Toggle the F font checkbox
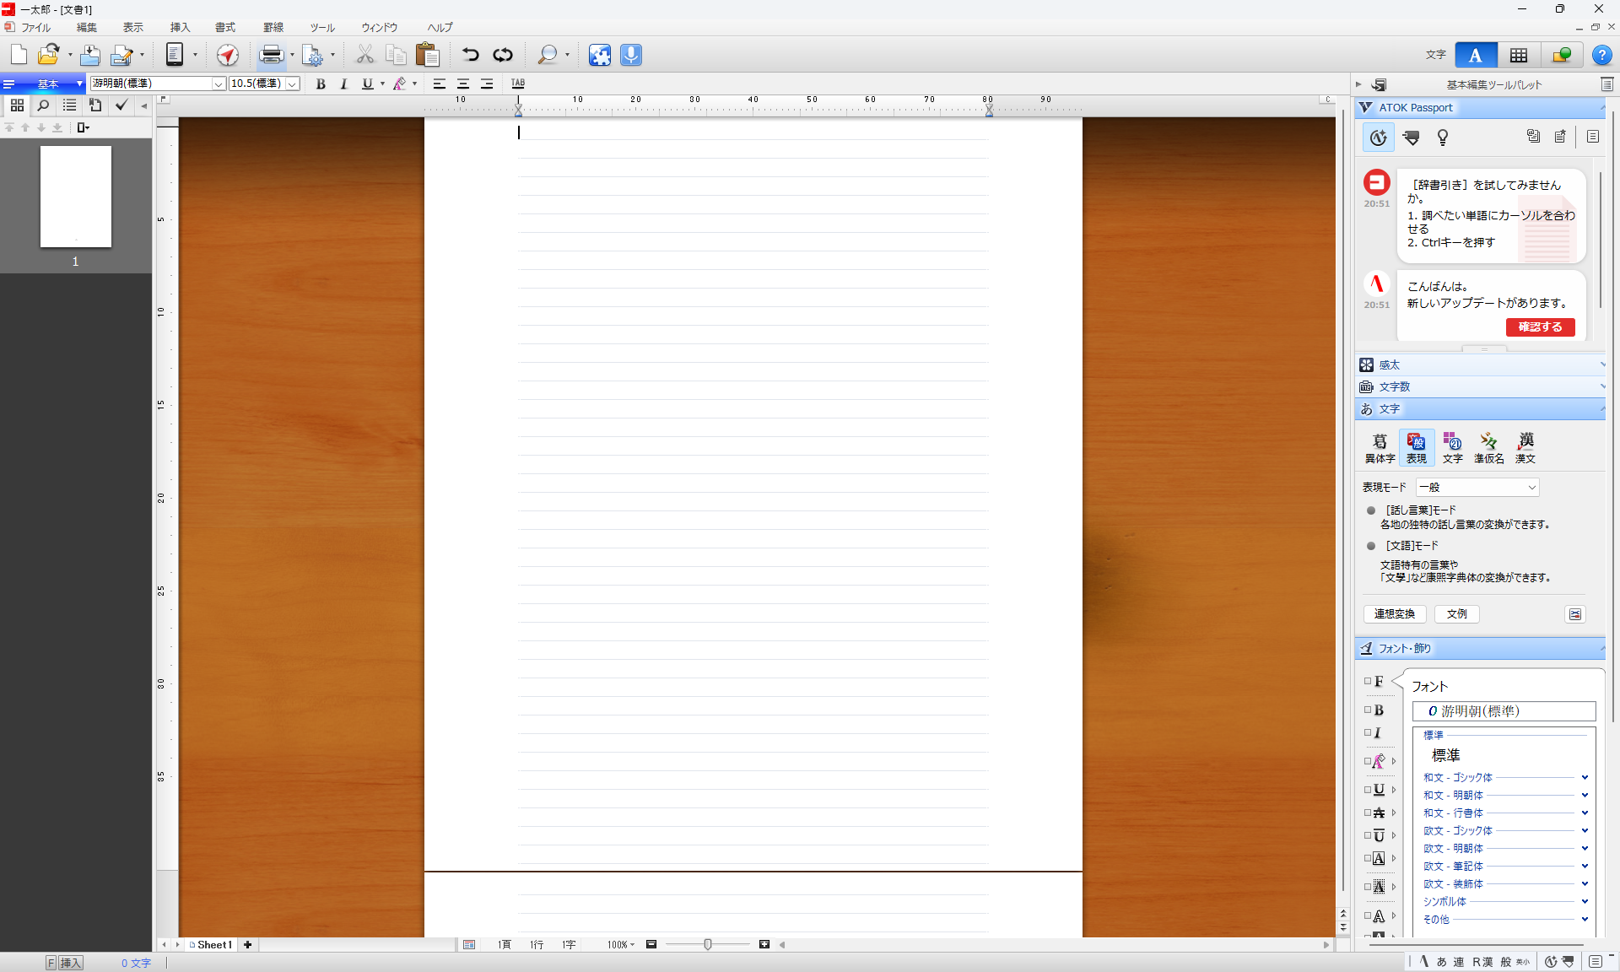Screen dimensions: 1620x972 tap(1368, 681)
